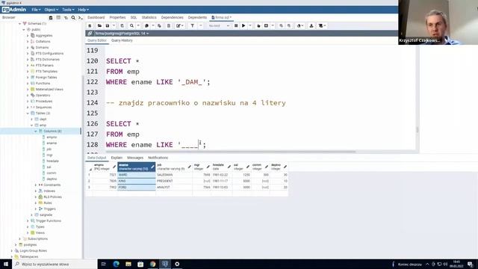Image resolution: width=478 pixels, height=269 pixels.
Task: Click the Macros icon at toolbar end
Action: [x=322, y=26]
